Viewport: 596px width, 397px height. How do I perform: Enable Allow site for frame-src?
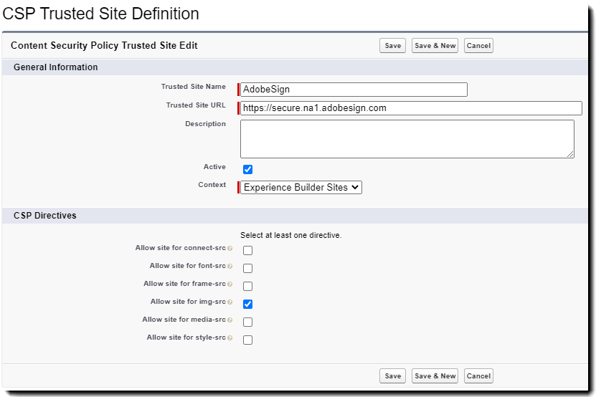(248, 287)
